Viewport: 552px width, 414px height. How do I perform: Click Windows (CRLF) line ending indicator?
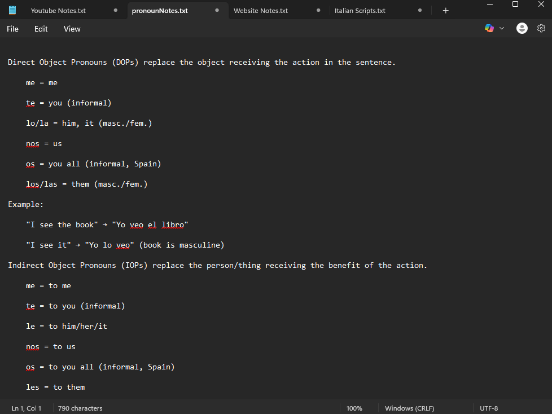click(x=409, y=408)
